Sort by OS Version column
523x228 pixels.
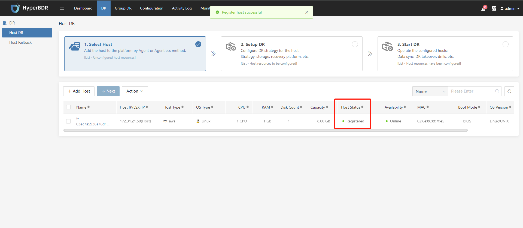(510, 107)
